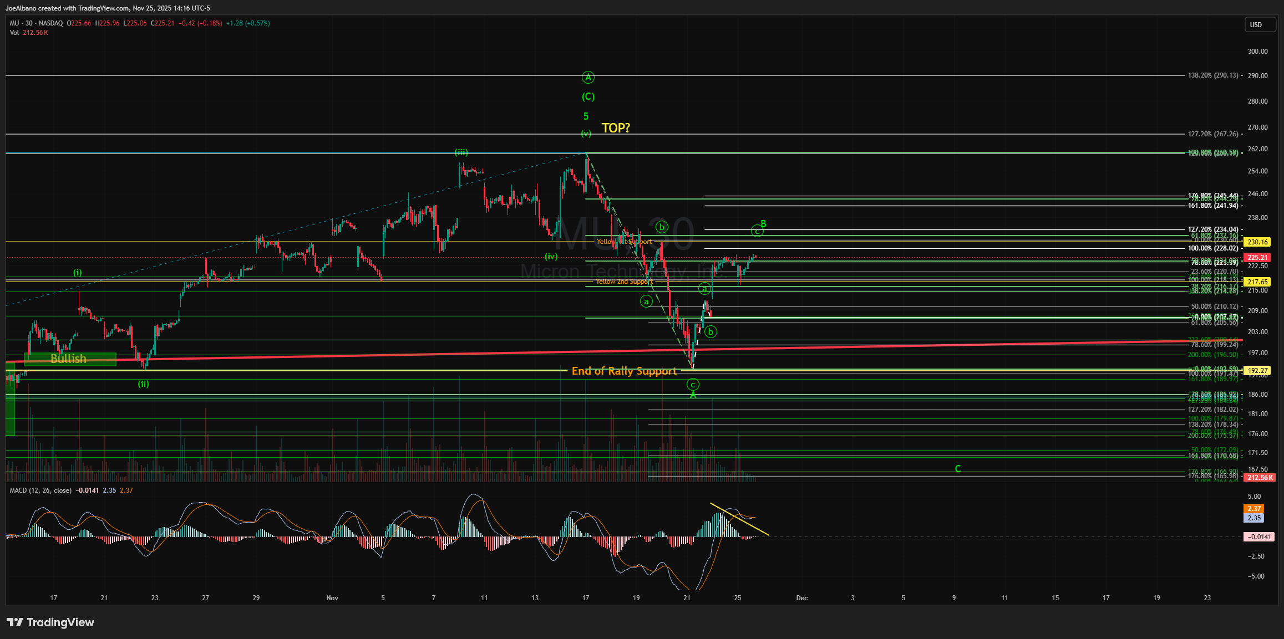
Task: Click the circled c label beside green B
Action: coord(757,231)
